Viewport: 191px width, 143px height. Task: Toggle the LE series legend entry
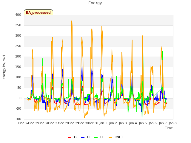tap(99, 137)
